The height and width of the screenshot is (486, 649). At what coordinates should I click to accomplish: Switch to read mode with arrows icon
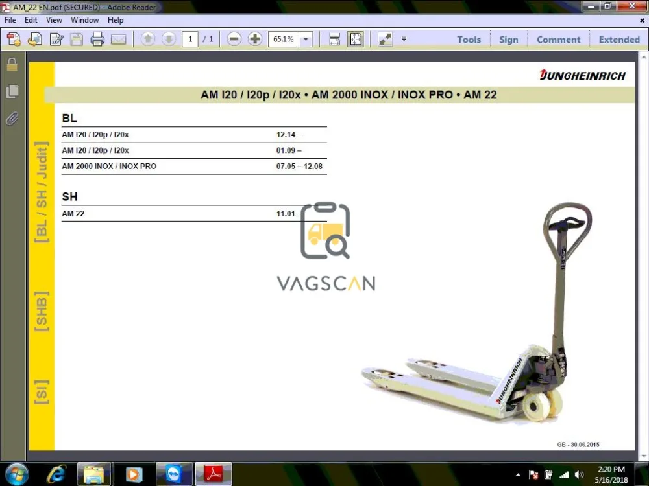pos(386,40)
